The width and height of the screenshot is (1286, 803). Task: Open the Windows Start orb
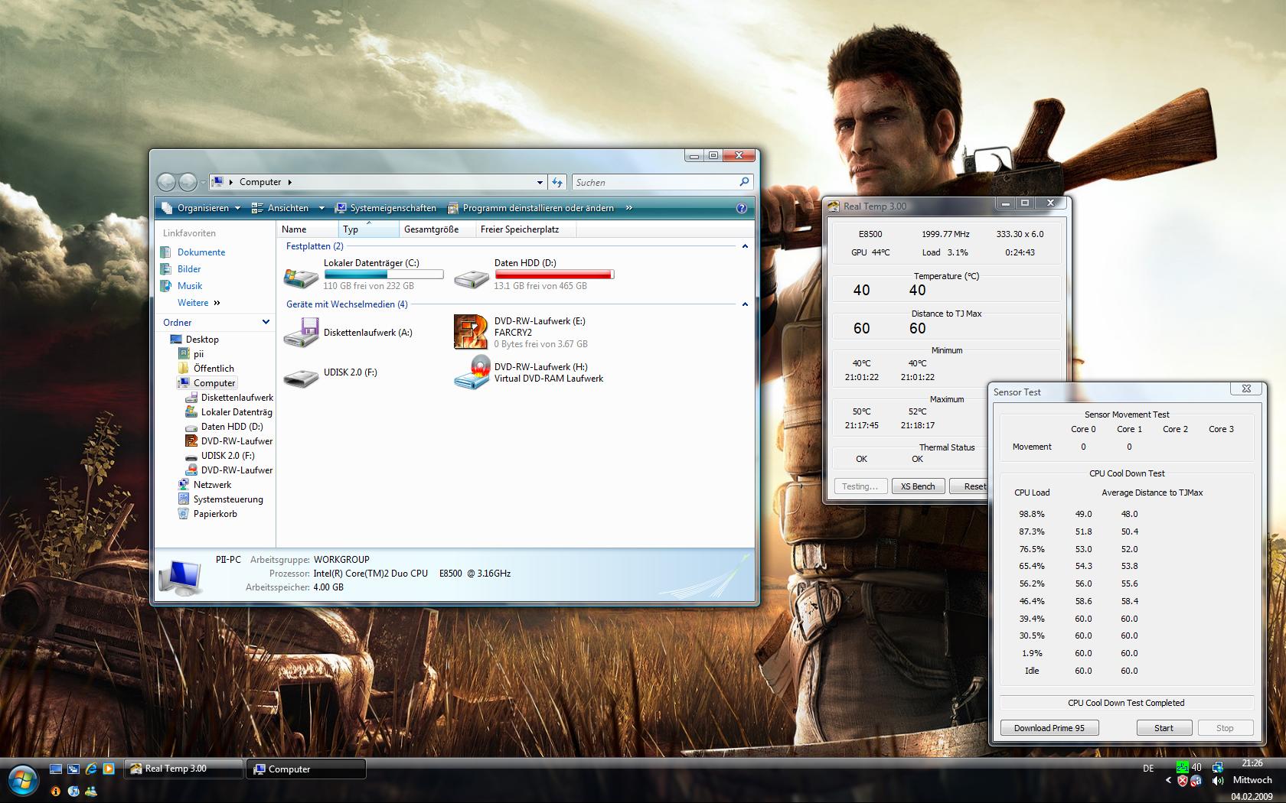click(x=23, y=780)
